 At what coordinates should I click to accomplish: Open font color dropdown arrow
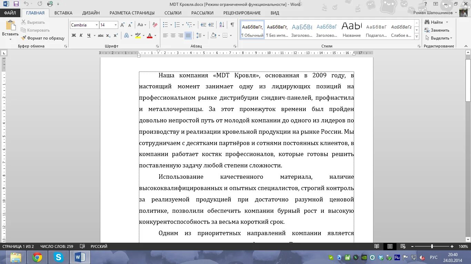tap(155, 35)
